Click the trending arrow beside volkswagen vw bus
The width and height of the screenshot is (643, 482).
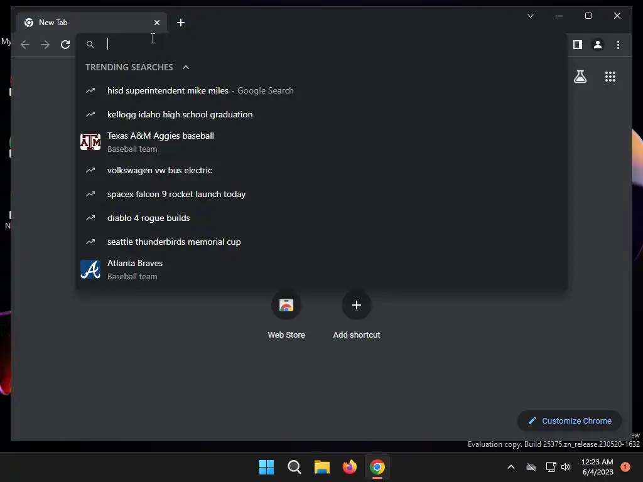[90, 170]
